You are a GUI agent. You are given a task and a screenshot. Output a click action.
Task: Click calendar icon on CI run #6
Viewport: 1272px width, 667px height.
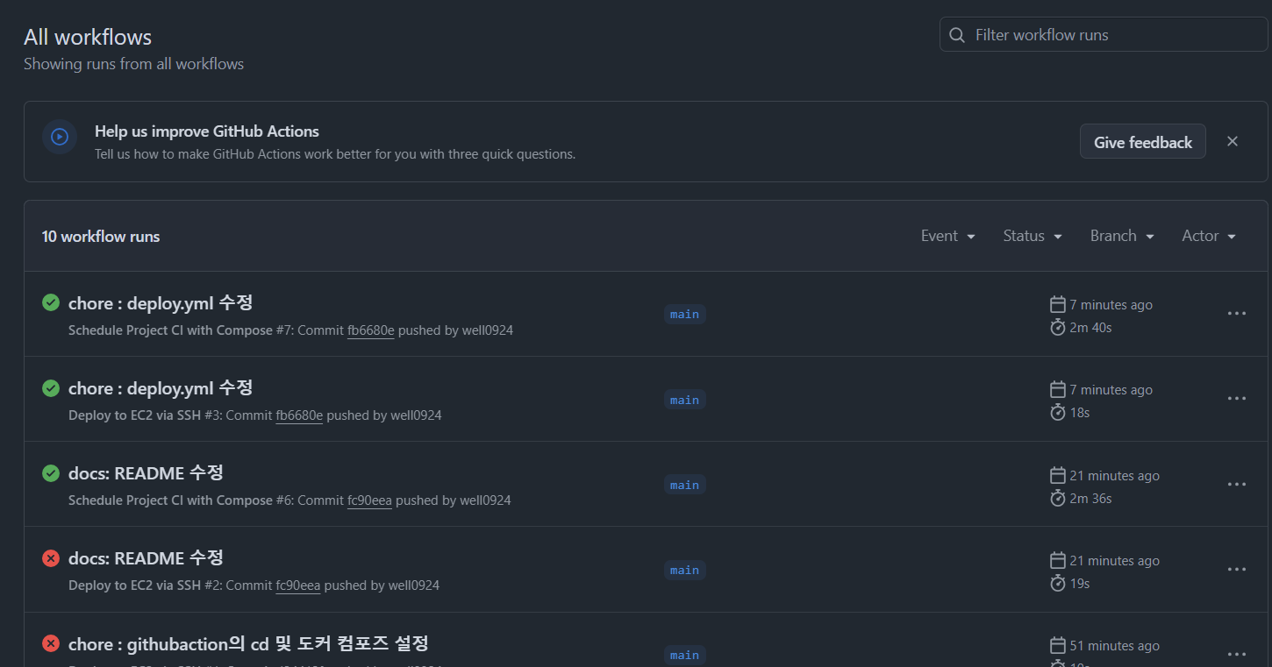point(1058,475)
